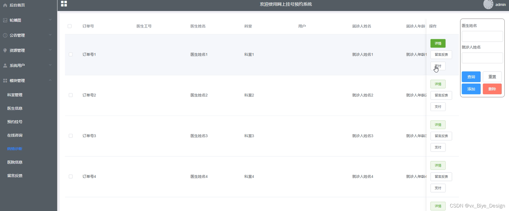Screen dimensions: 509x211
Task: Click the 重置 button
Action: point(492,77)
